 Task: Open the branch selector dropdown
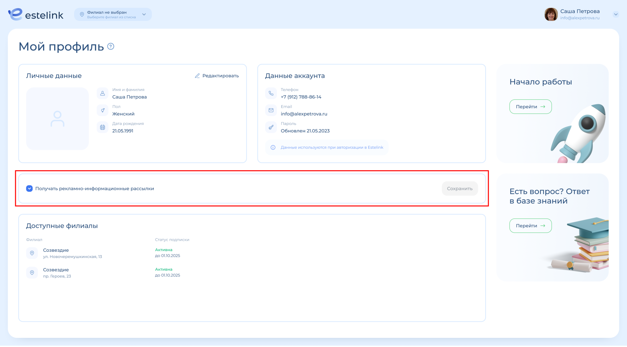(113, 15)
